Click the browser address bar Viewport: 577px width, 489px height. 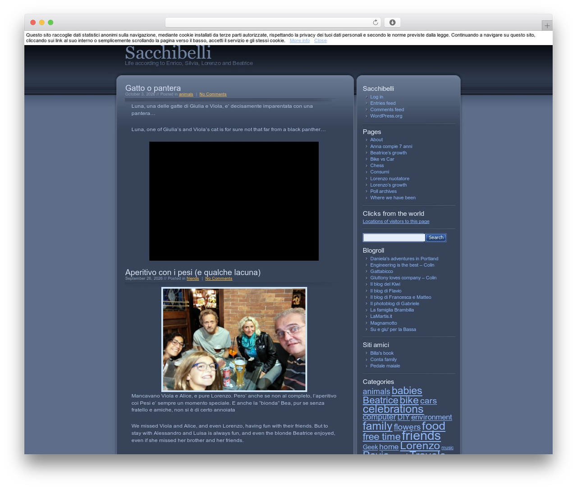(273, 23)
